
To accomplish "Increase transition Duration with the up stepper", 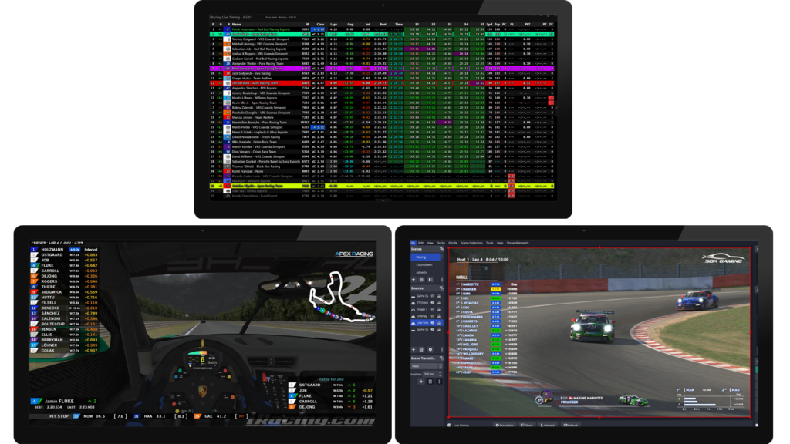I will [x=440, y=371].
